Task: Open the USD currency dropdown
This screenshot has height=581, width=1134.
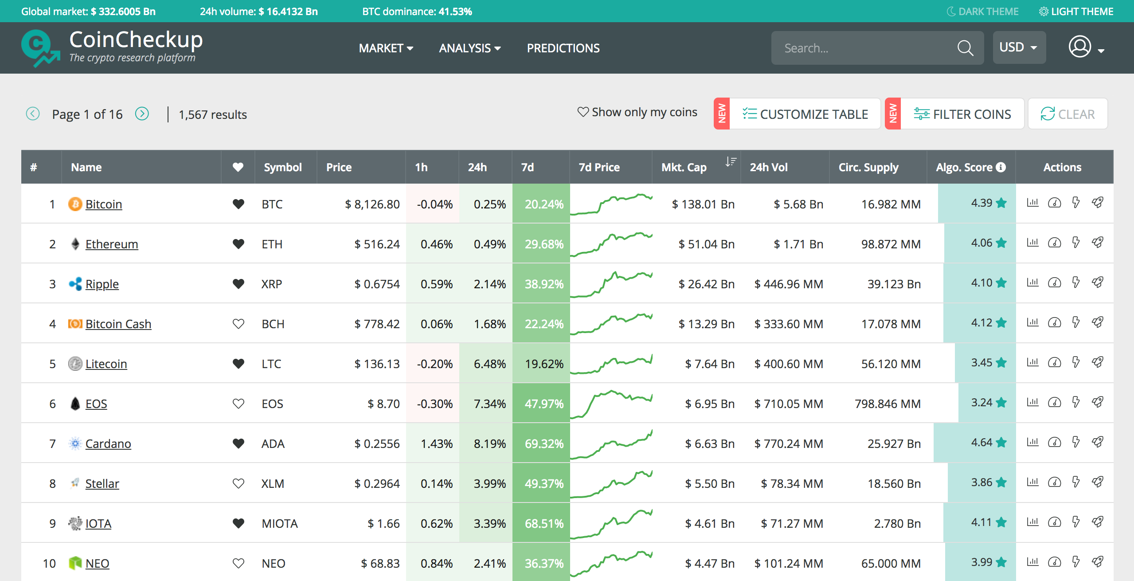Action: pyautogui.click(x=1019, y=47)
